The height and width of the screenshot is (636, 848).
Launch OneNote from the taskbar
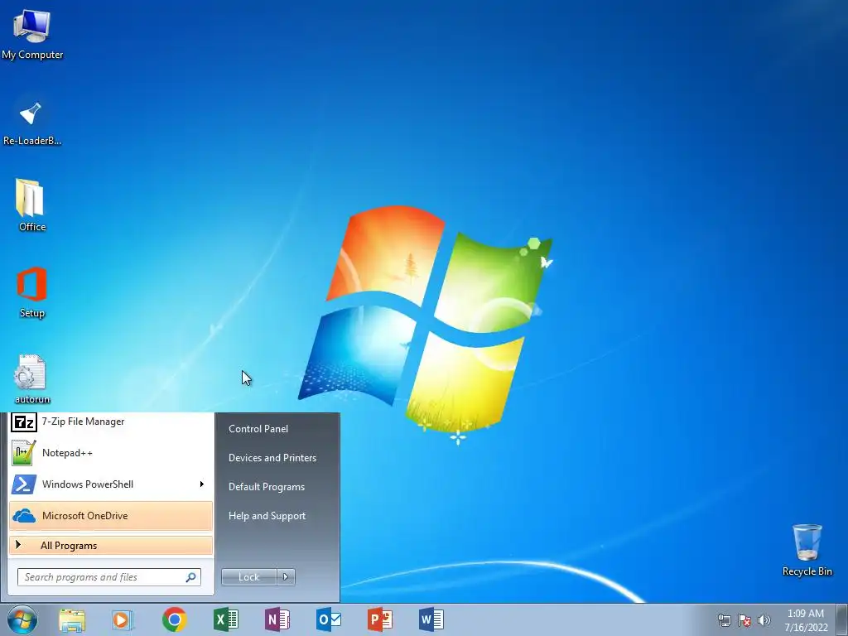(277, 619)
